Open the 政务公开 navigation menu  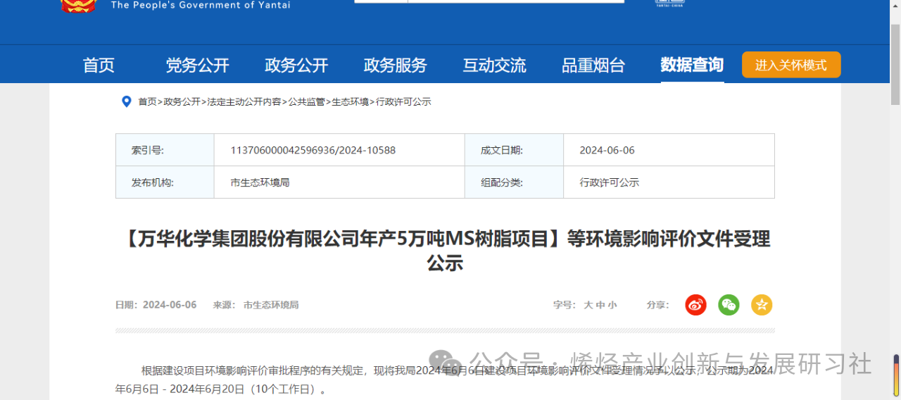pos(296,65)
